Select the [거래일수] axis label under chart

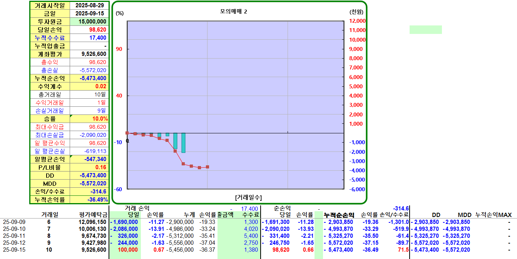pyautogui.click(x=248, y=197)
